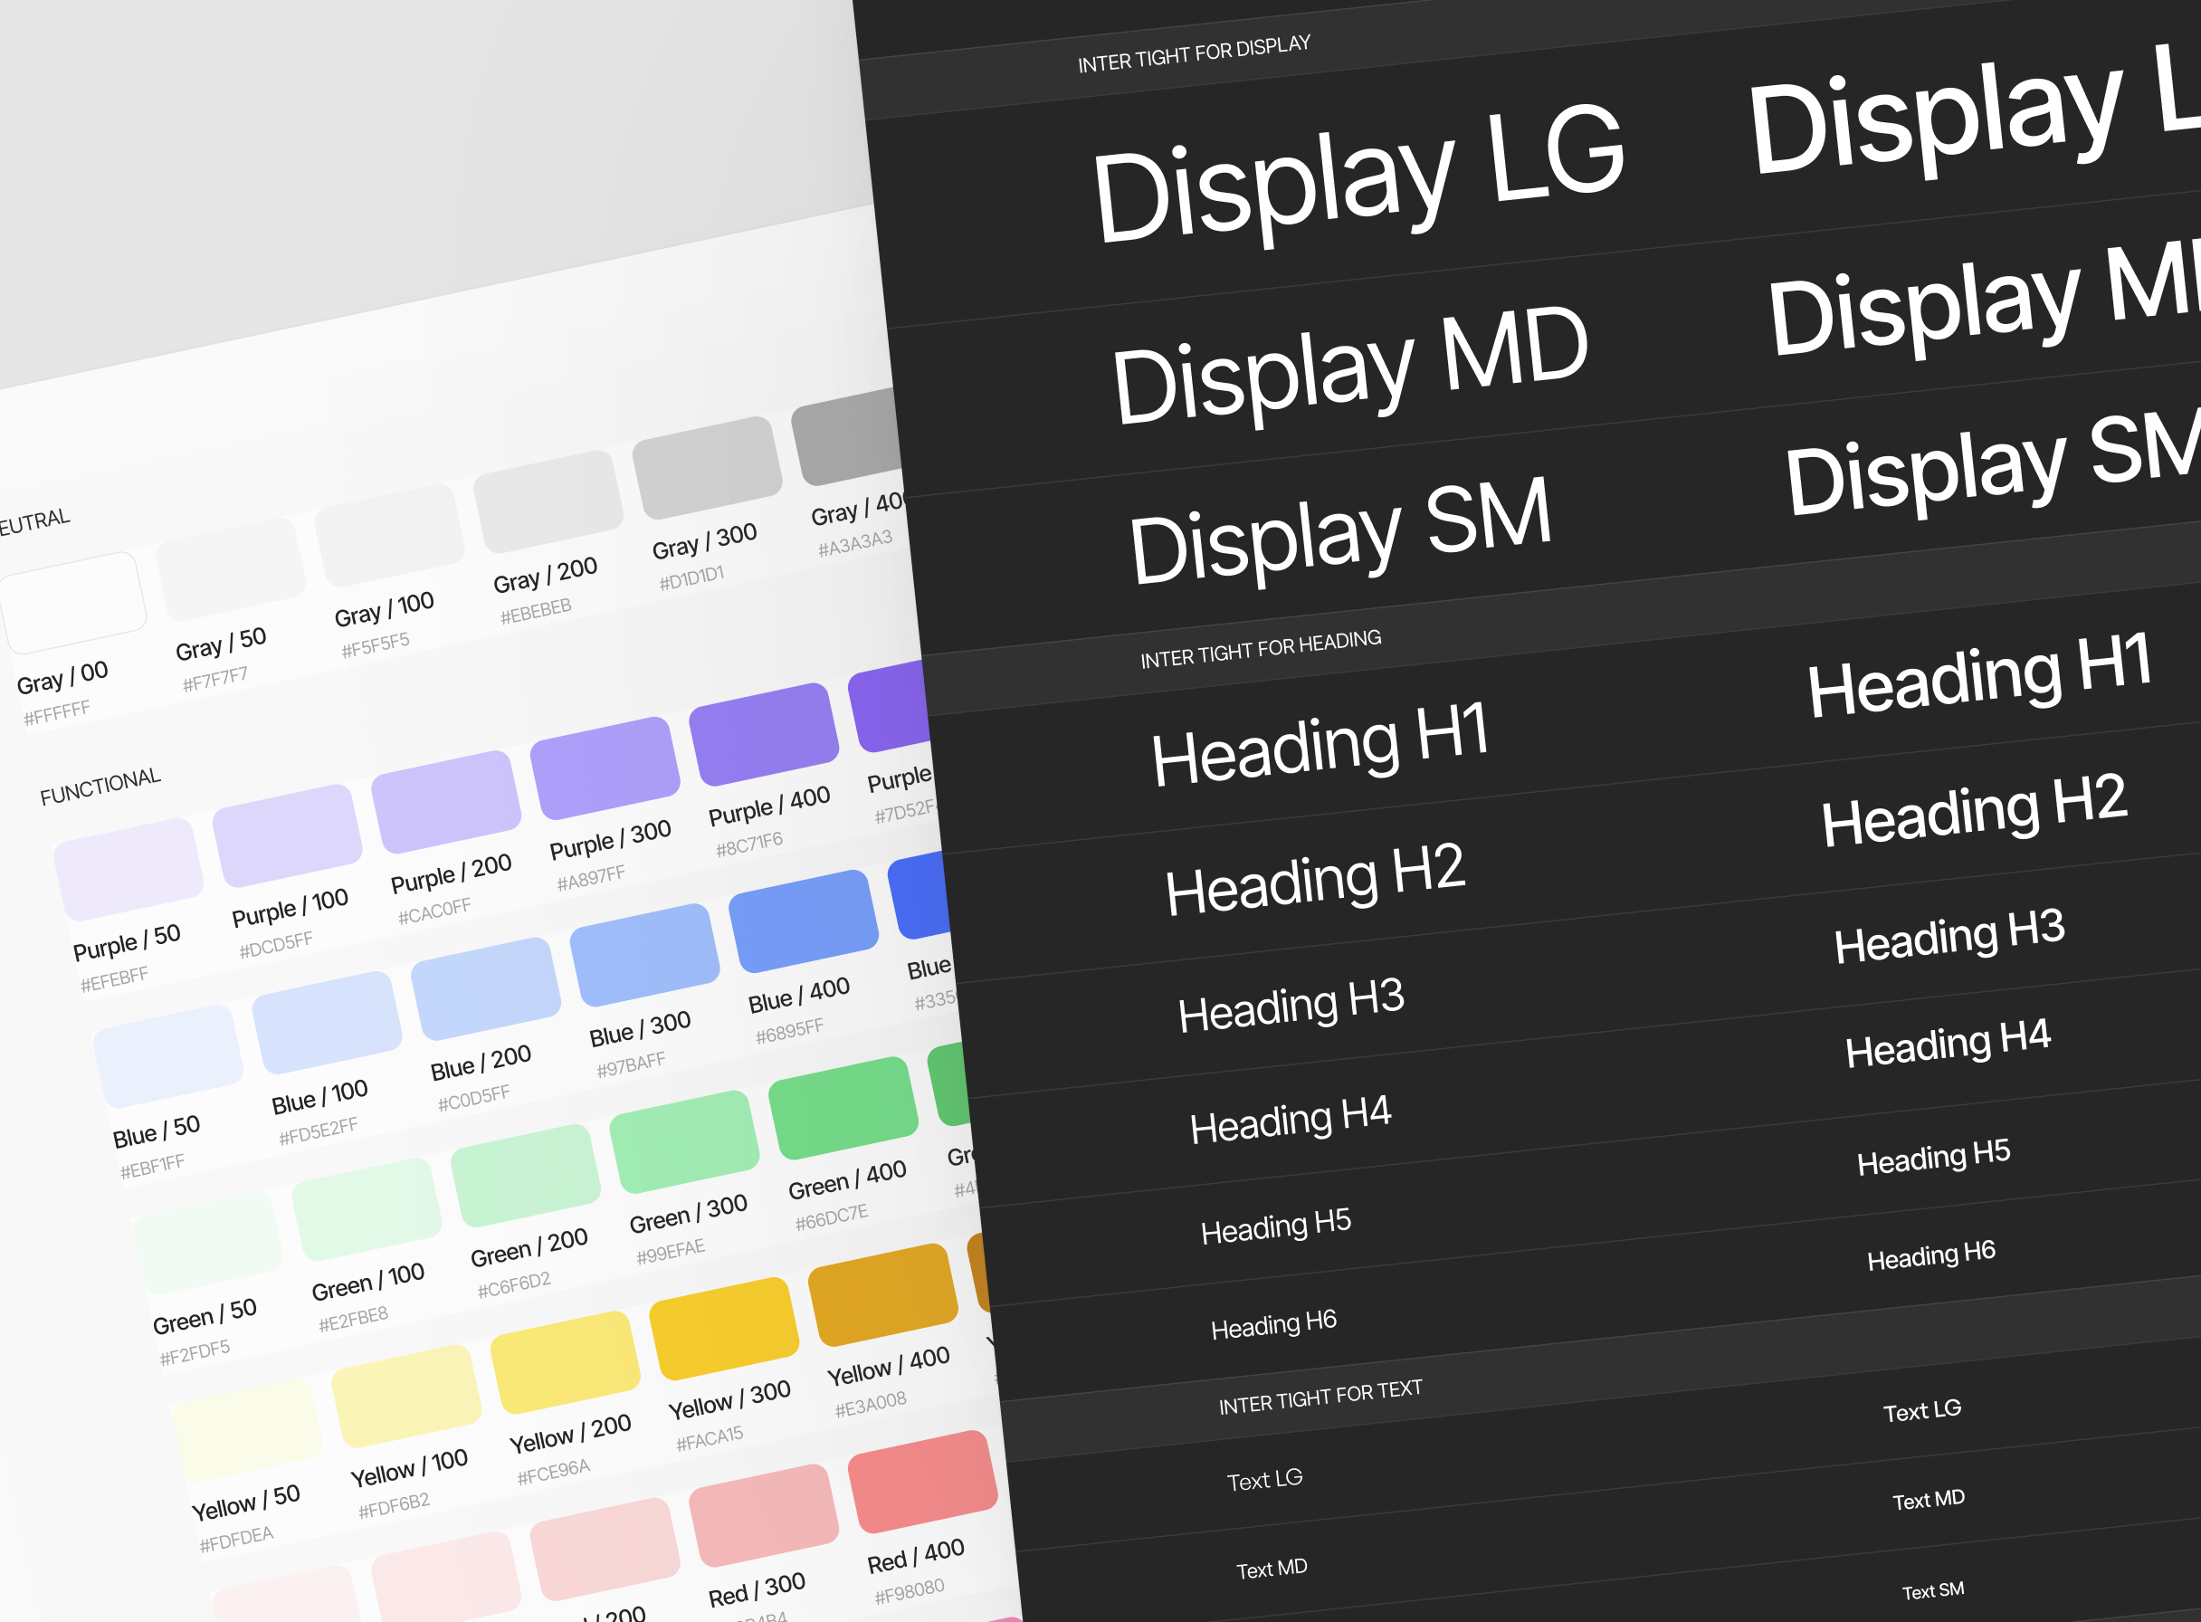The width and height of the screenshot is (2201, 1622).
Task: Select the hex code #D1D1D1
Action: point(691,577)
